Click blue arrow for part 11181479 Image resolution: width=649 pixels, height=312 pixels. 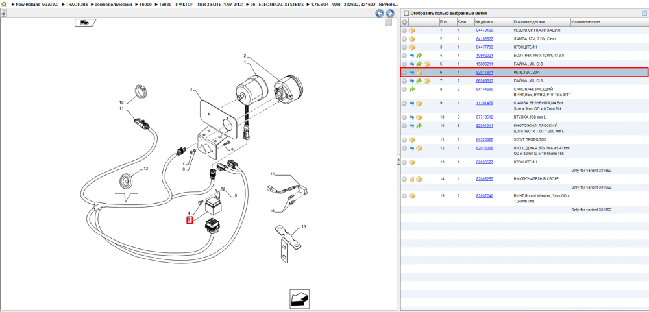pyautogui.click(x=412, y=103)
